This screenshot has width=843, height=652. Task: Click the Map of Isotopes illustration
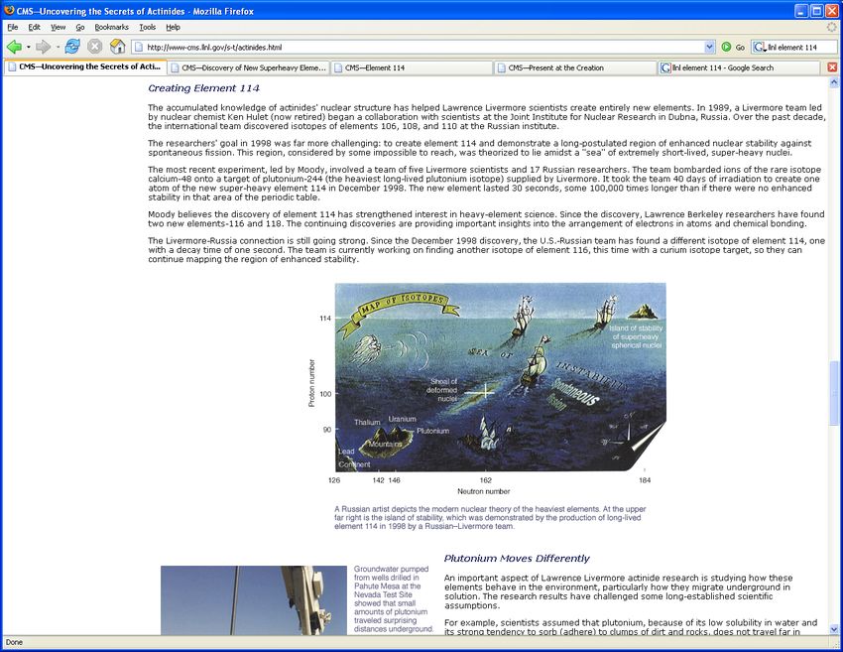tap(501, 376)
